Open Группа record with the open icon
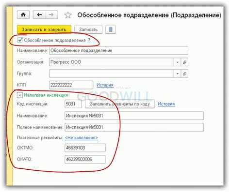Screen dimensions: 230x192 184,74
